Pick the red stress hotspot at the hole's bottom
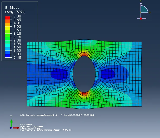Screen dimensions: 160x138 (x=84, y=94)
